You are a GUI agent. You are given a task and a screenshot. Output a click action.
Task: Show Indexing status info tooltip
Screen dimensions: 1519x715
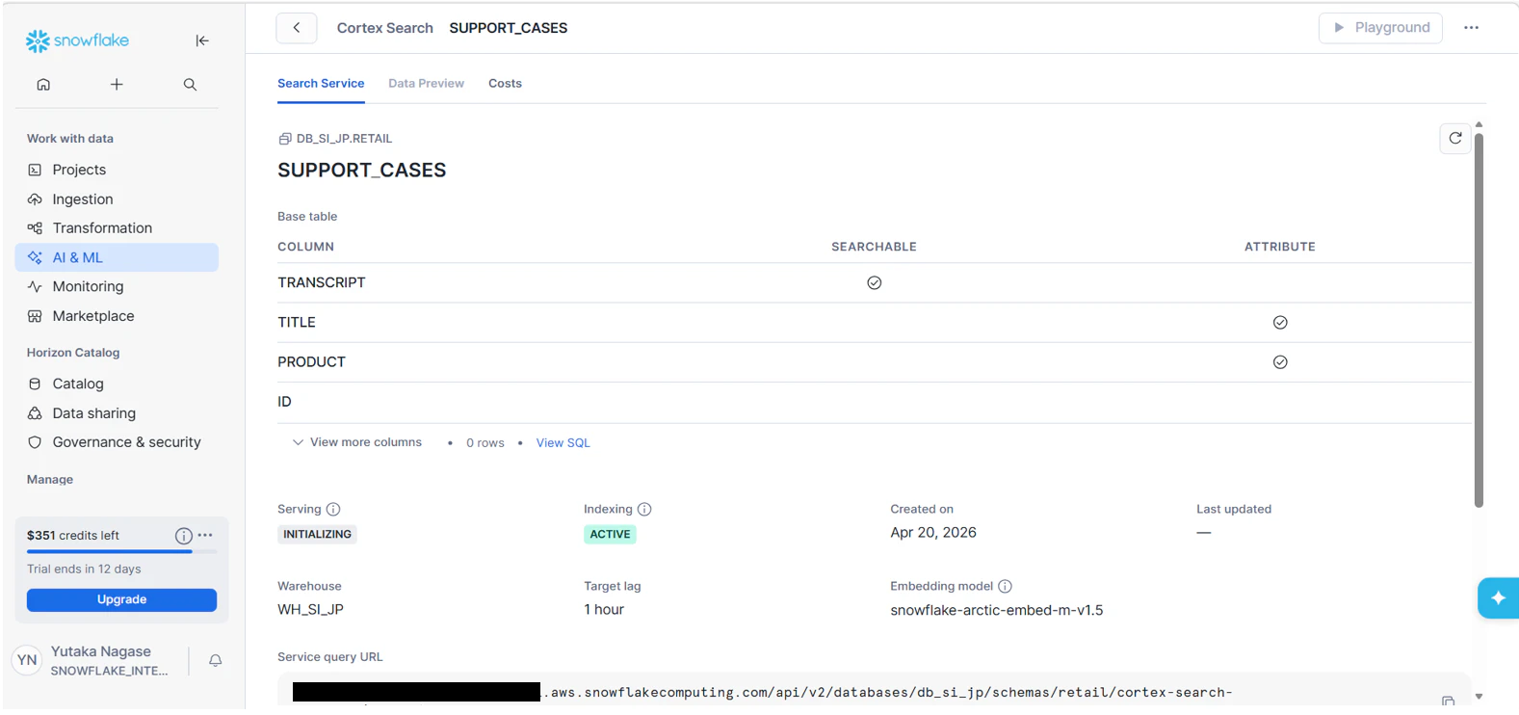(x=644, y=510)
